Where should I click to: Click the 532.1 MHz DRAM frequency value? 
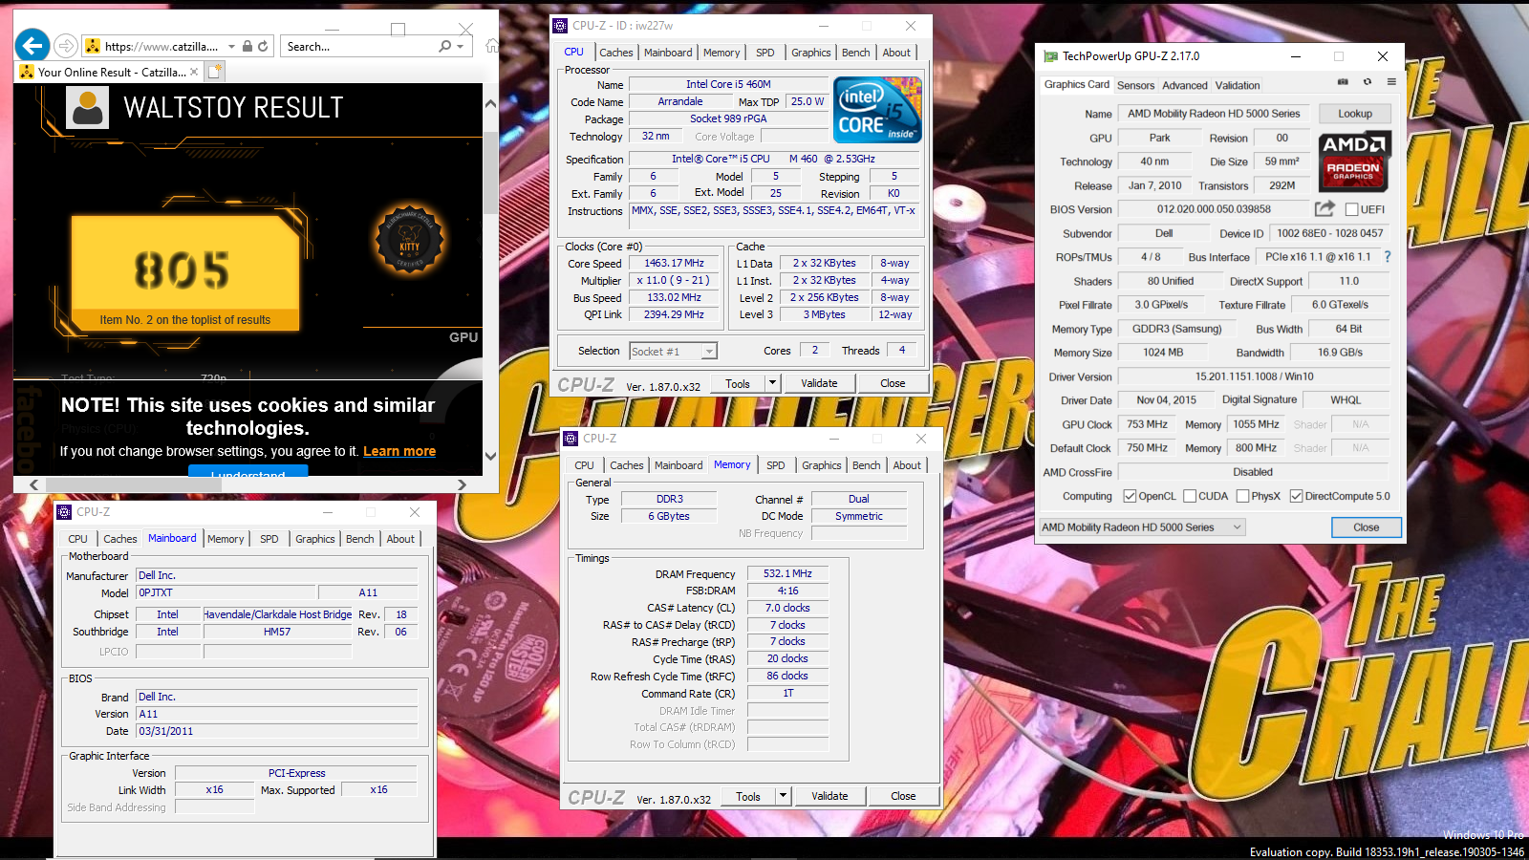coord(787,573)
